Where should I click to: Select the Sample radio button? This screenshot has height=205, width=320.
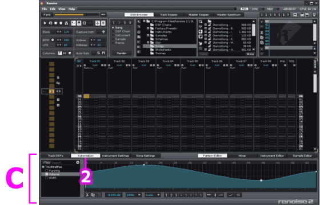(x=113, y=39)
